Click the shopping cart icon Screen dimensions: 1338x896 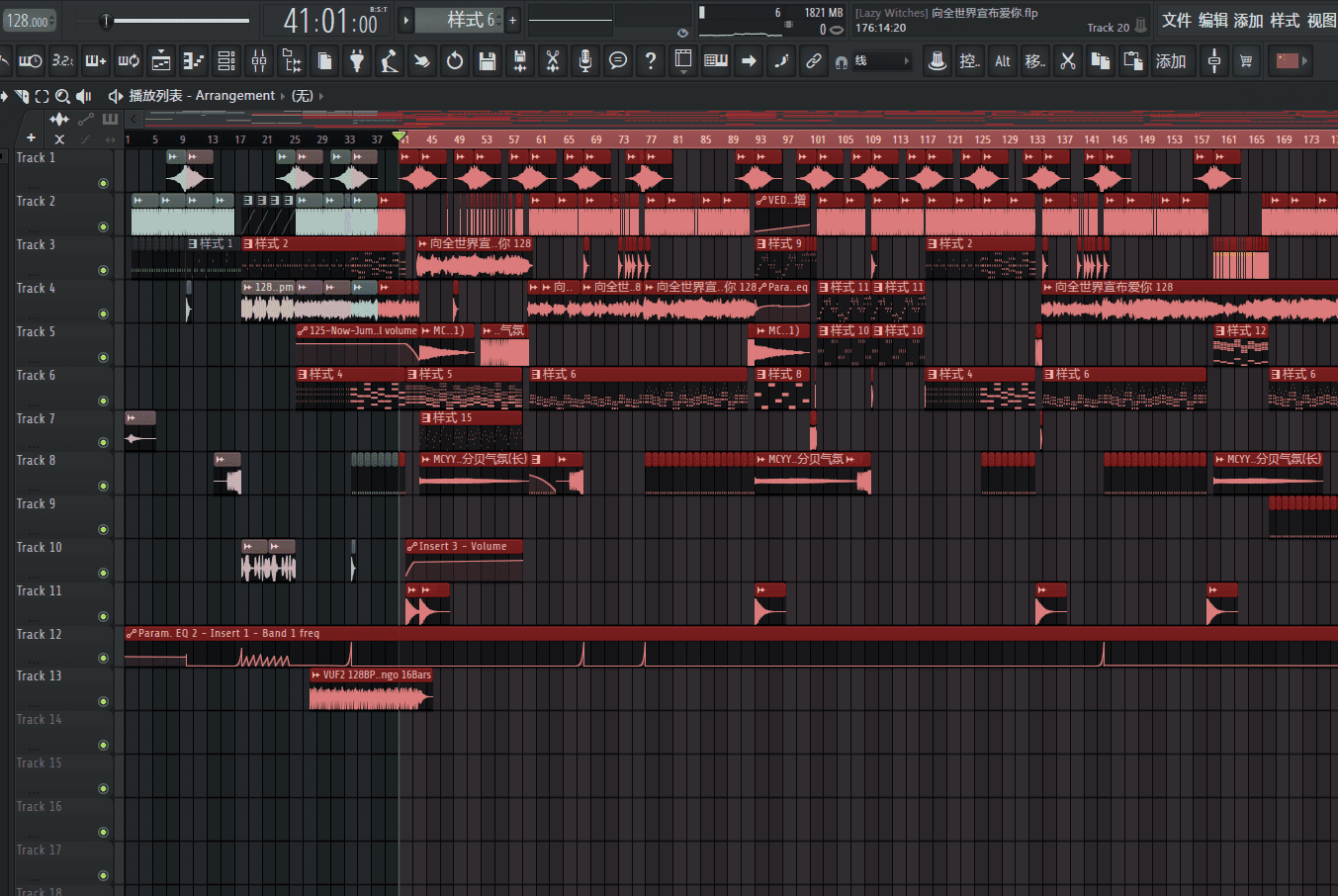pyautogui.click(x=1246, y=61)
